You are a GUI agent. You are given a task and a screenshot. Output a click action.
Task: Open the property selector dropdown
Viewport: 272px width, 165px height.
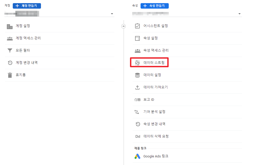coord(239,14)
